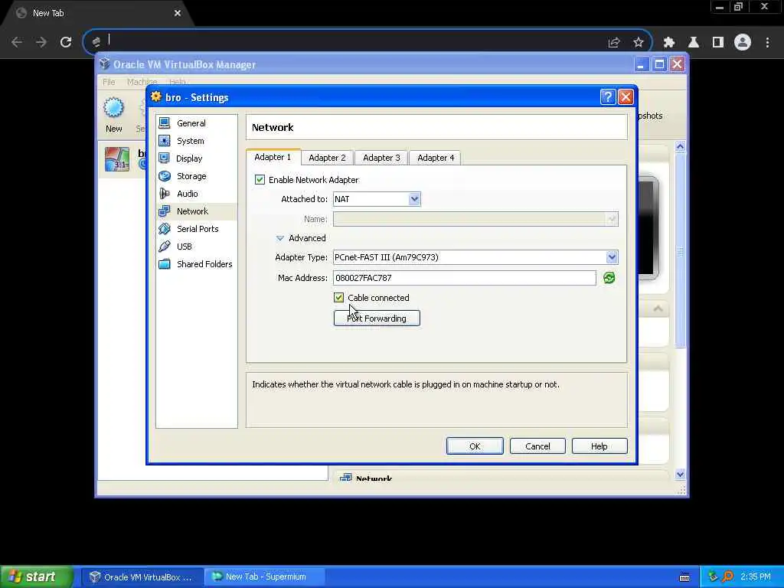
Task: Click scrollbar down arrow in VirtualBox Manager
Action: [680, 474]
